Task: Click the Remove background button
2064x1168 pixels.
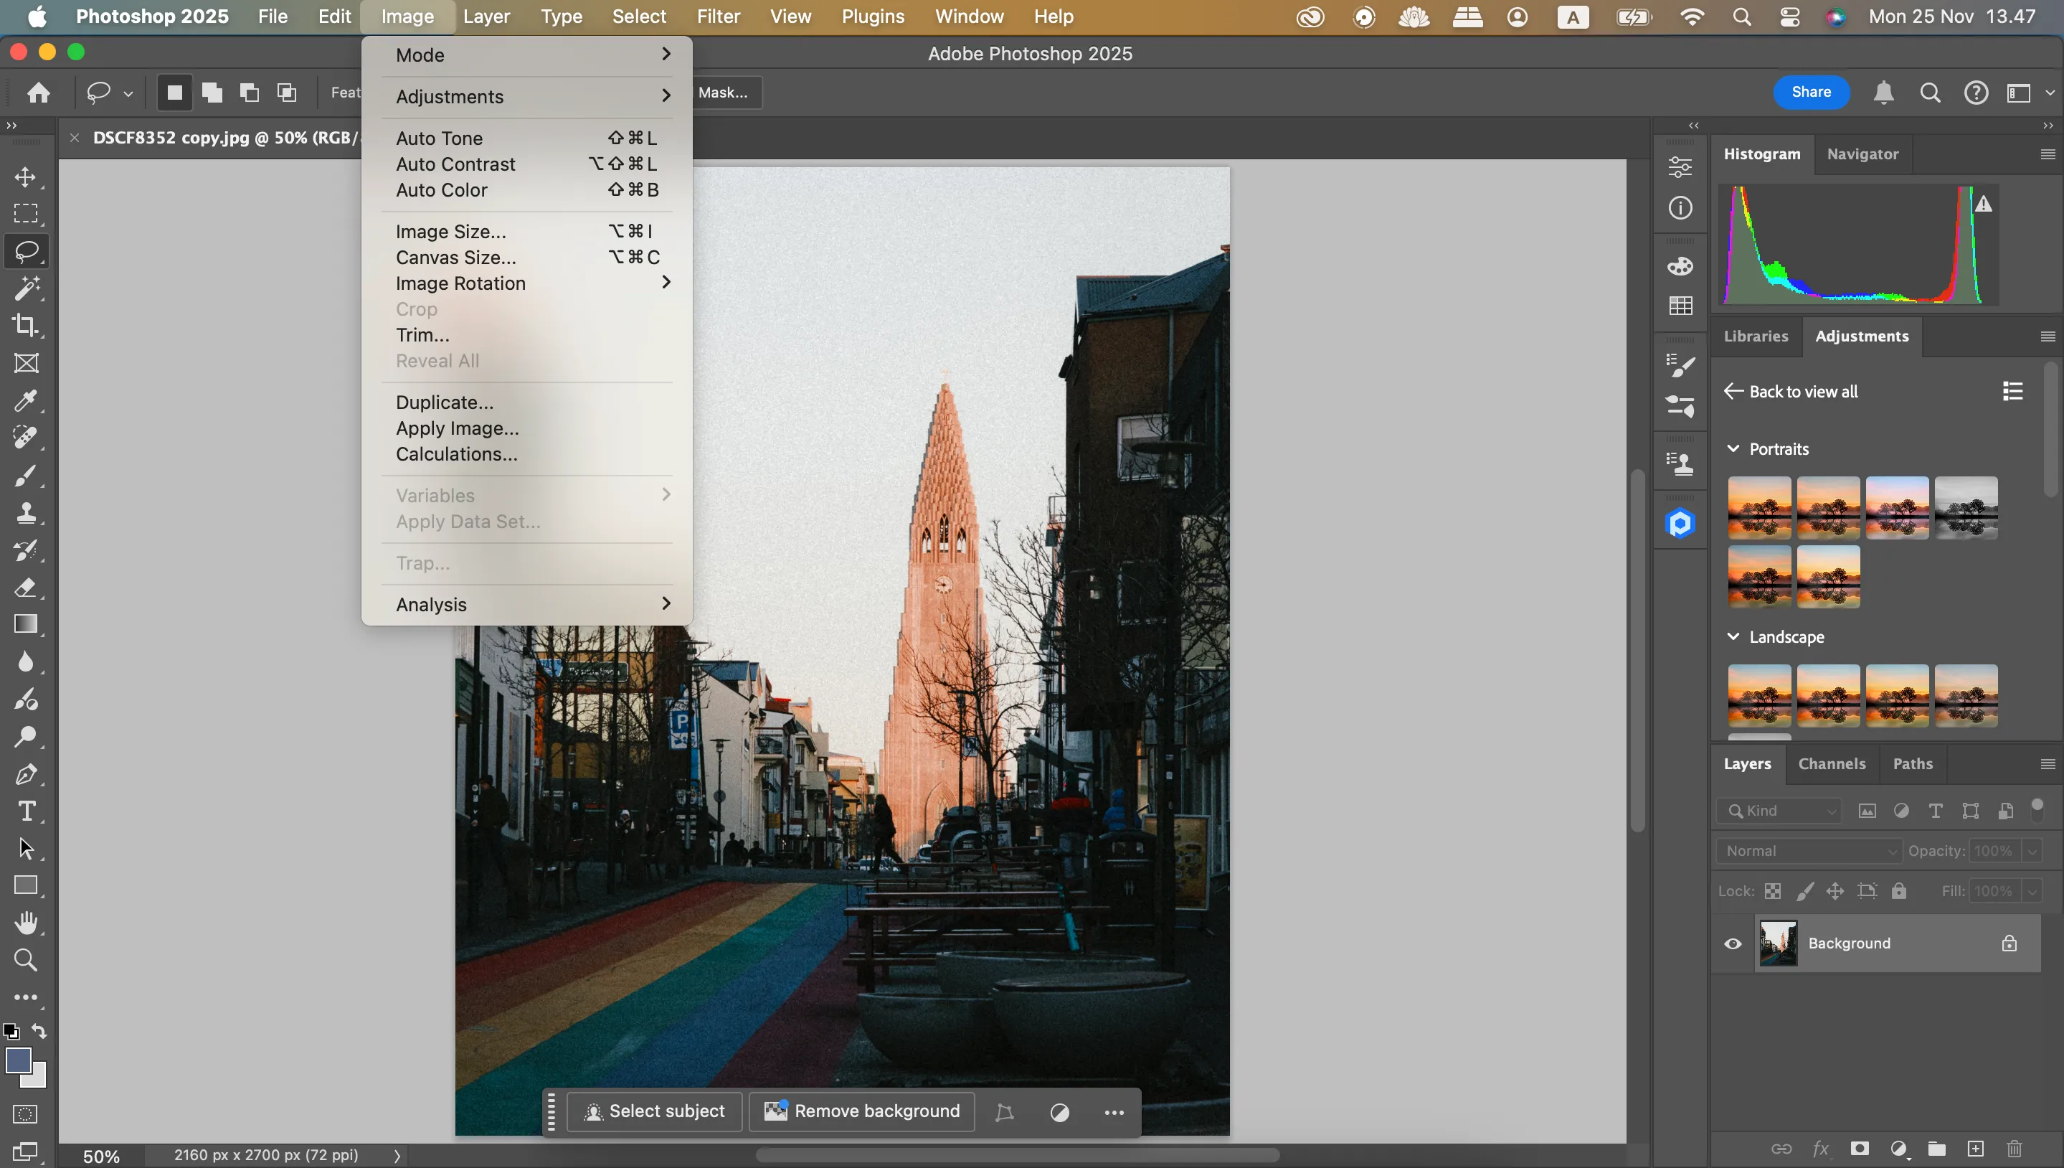Action: click(x=862, y=1111)
